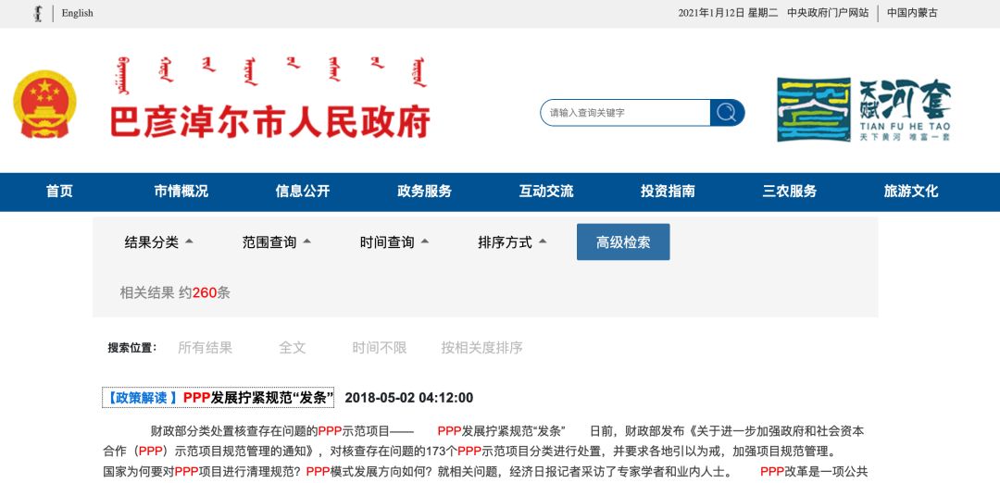
Task: Open the 范围查询 dropdown
Action: click(277, 242)
